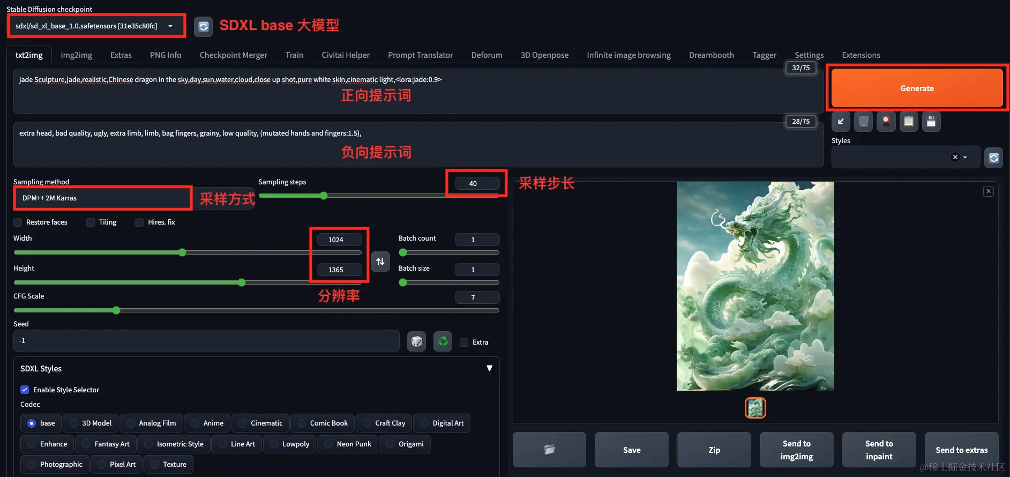Clear the prompt with the trash icon

(x=863, y=122)
